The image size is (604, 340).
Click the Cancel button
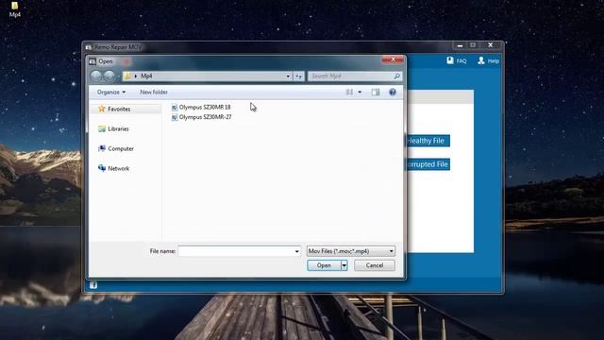(x=375, y=265)
